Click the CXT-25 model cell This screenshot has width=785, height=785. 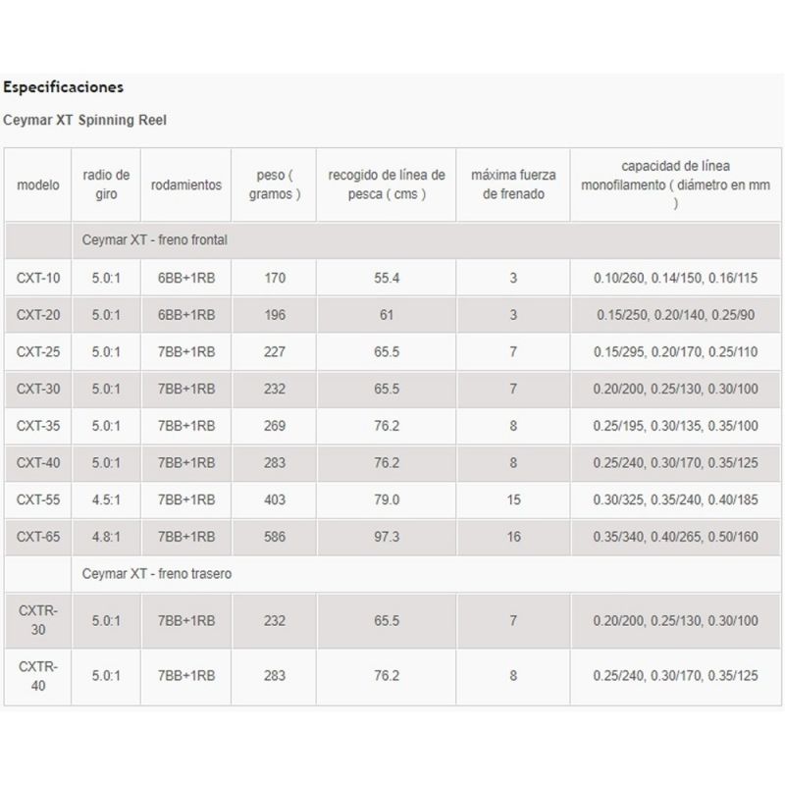tap(38, 351)
